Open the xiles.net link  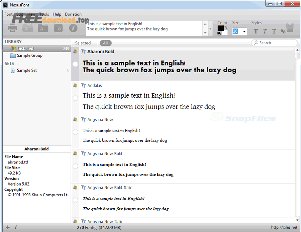(284, 227)
